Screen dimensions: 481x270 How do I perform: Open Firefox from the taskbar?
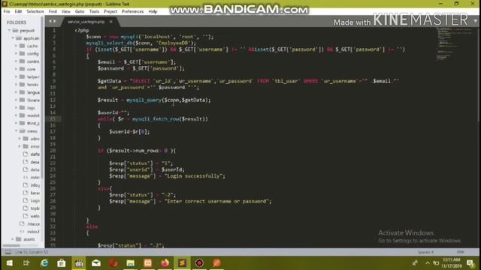coord(165,263)
